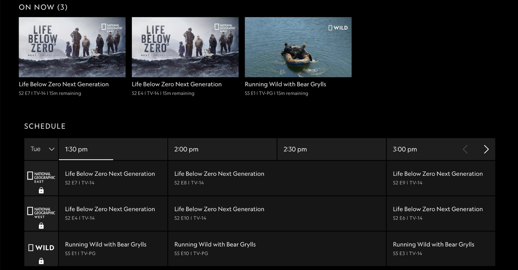Open Life Below Zero thumbnail on Nat Geo East
Screen dimensions: 518x270
72,47
